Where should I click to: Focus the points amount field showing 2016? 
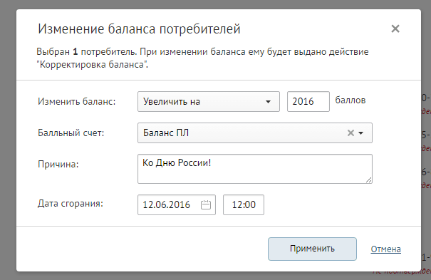[308, 101]
